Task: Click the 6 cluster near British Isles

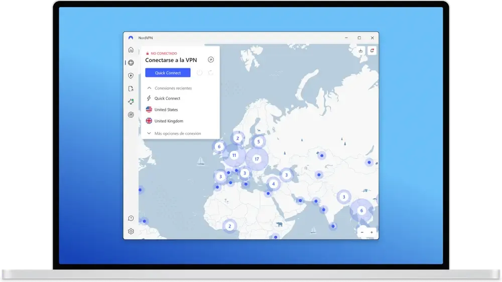Action: click(x=219, y=147)
